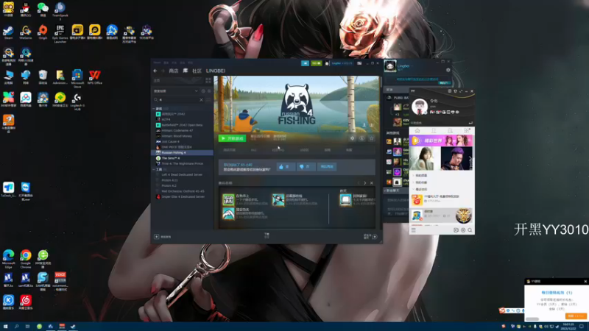Screen dimensions: 589x331
Task: Open the Epic Games Launcher desktop icon
Action: pos(60,33)
